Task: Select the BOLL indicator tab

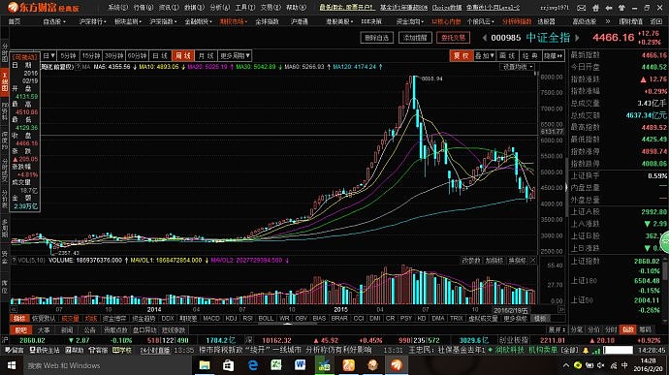Action: (266, 318)
